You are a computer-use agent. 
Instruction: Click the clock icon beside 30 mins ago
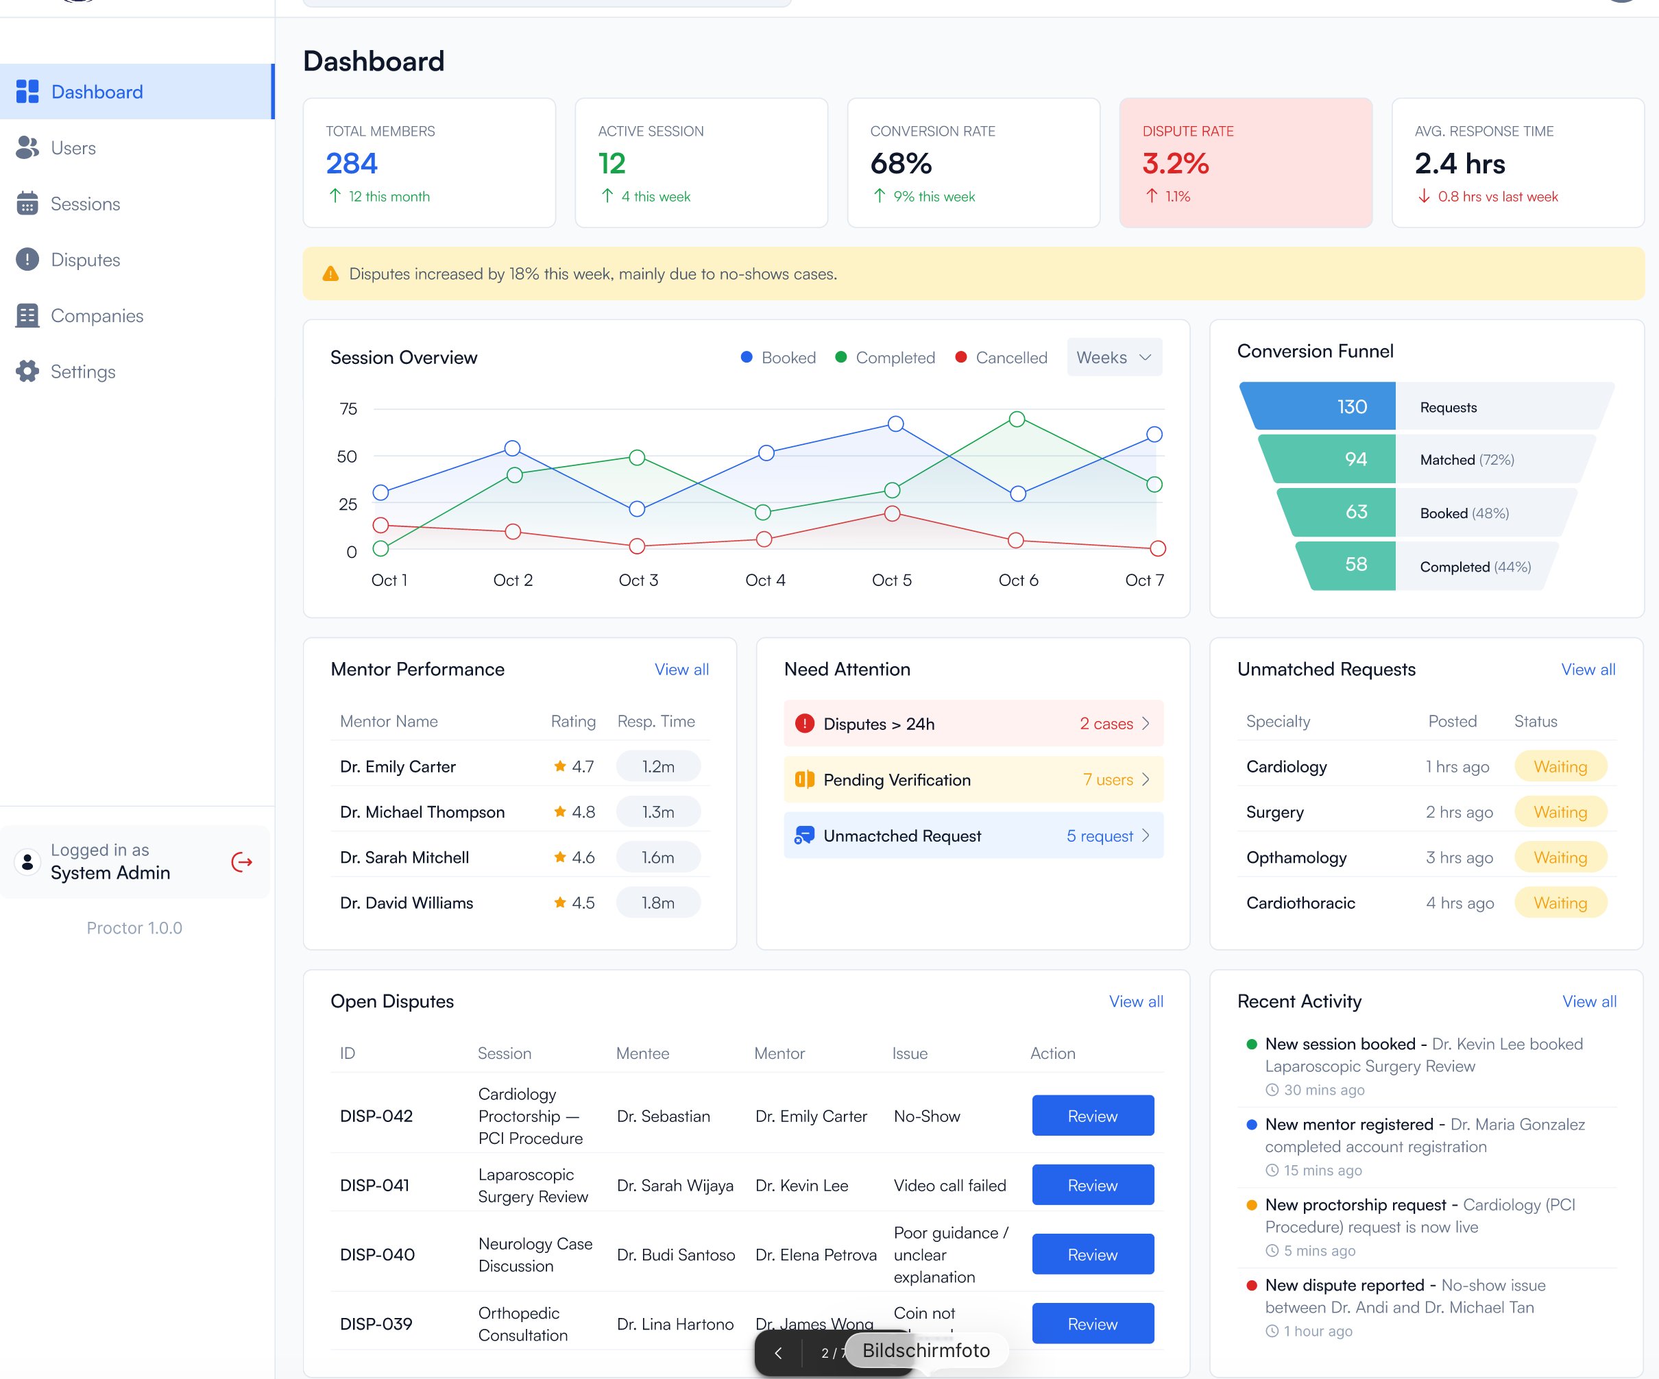[1272, 1090]
